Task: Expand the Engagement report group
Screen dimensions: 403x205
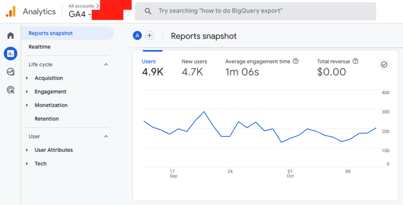Action: point(50,92)
